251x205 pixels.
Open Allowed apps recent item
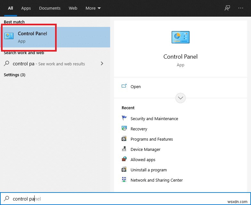(x=143, y=160)
